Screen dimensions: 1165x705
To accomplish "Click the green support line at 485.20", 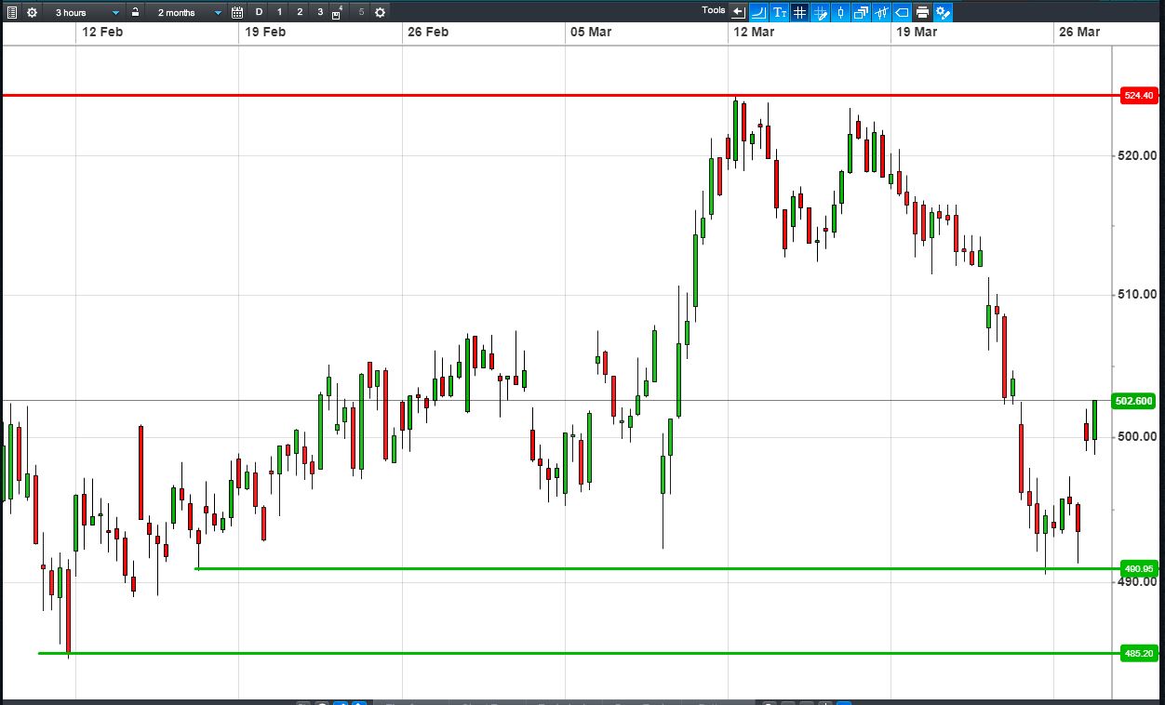I will [x=579, y=653].
